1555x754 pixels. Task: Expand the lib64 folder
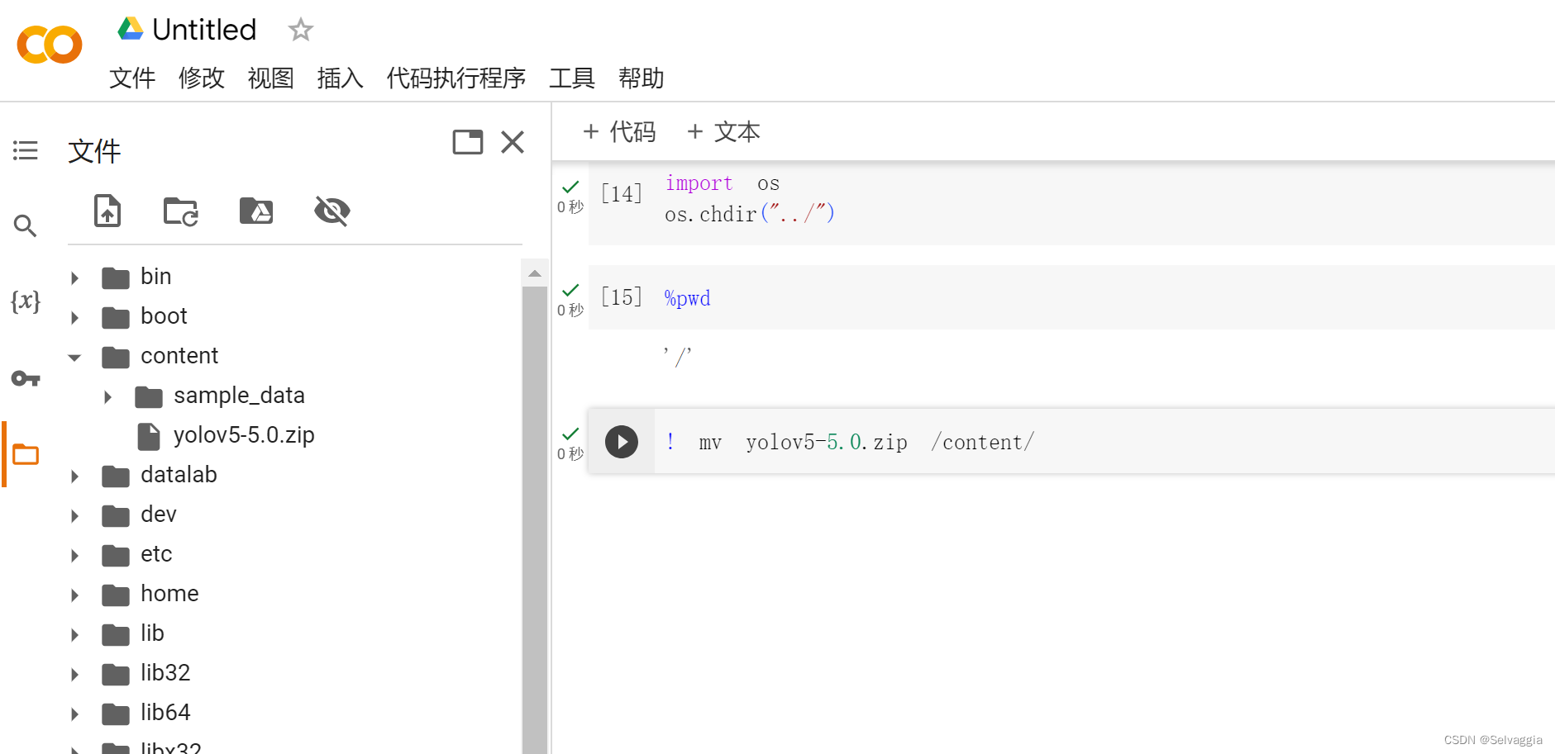[75, 714]
